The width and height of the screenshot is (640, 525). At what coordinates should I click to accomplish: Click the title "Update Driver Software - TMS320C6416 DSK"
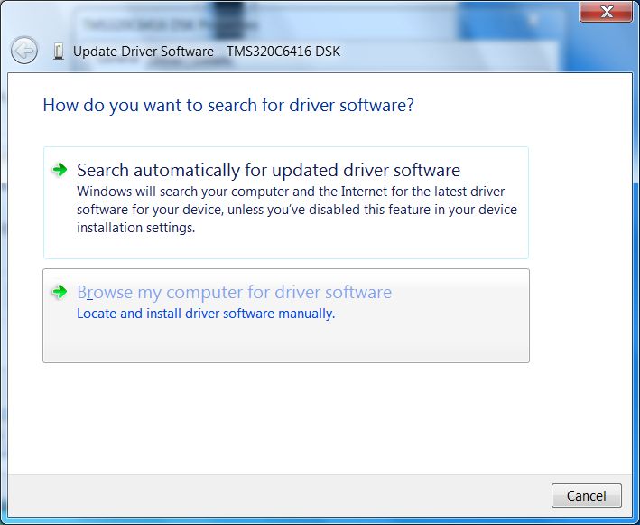207,52
